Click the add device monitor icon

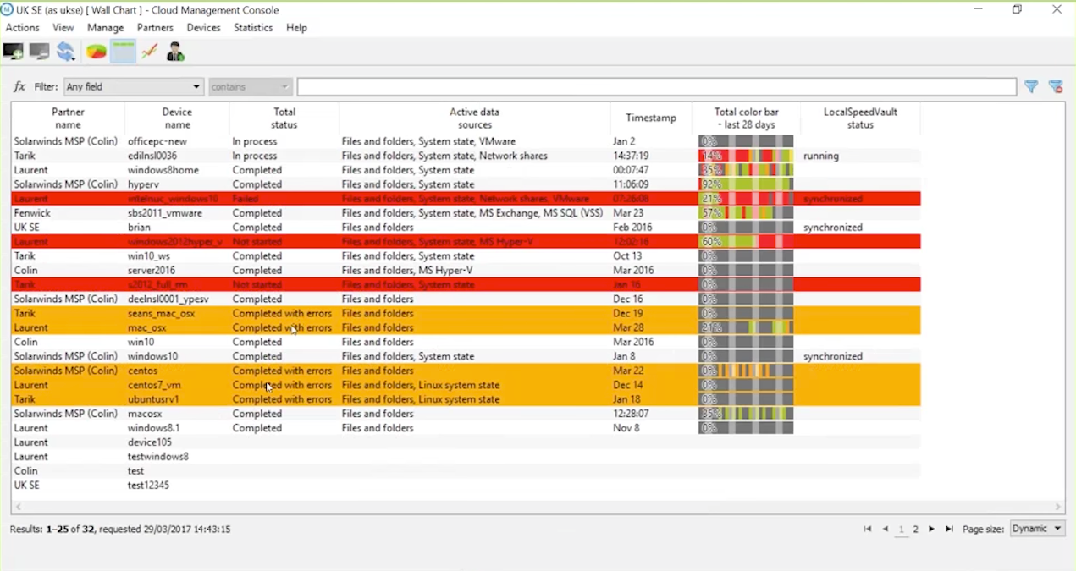pos(14,52)
